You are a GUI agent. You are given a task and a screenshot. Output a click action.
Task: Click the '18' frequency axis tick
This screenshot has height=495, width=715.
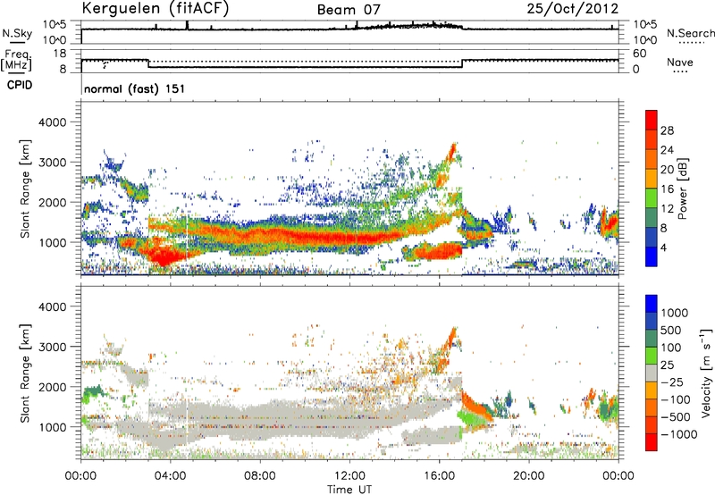coord(59,54)
